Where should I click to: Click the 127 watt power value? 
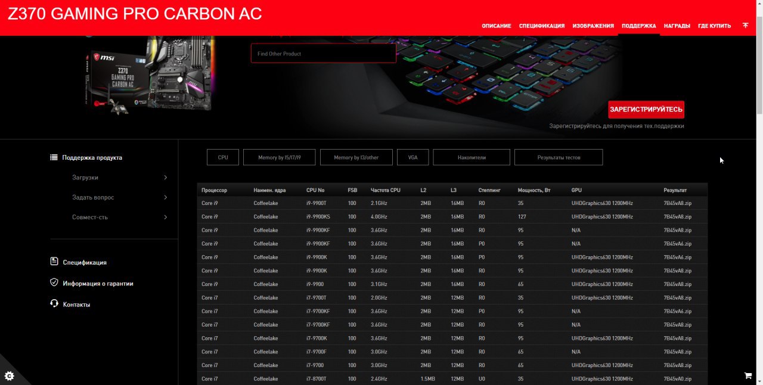[x=522, y=217]
